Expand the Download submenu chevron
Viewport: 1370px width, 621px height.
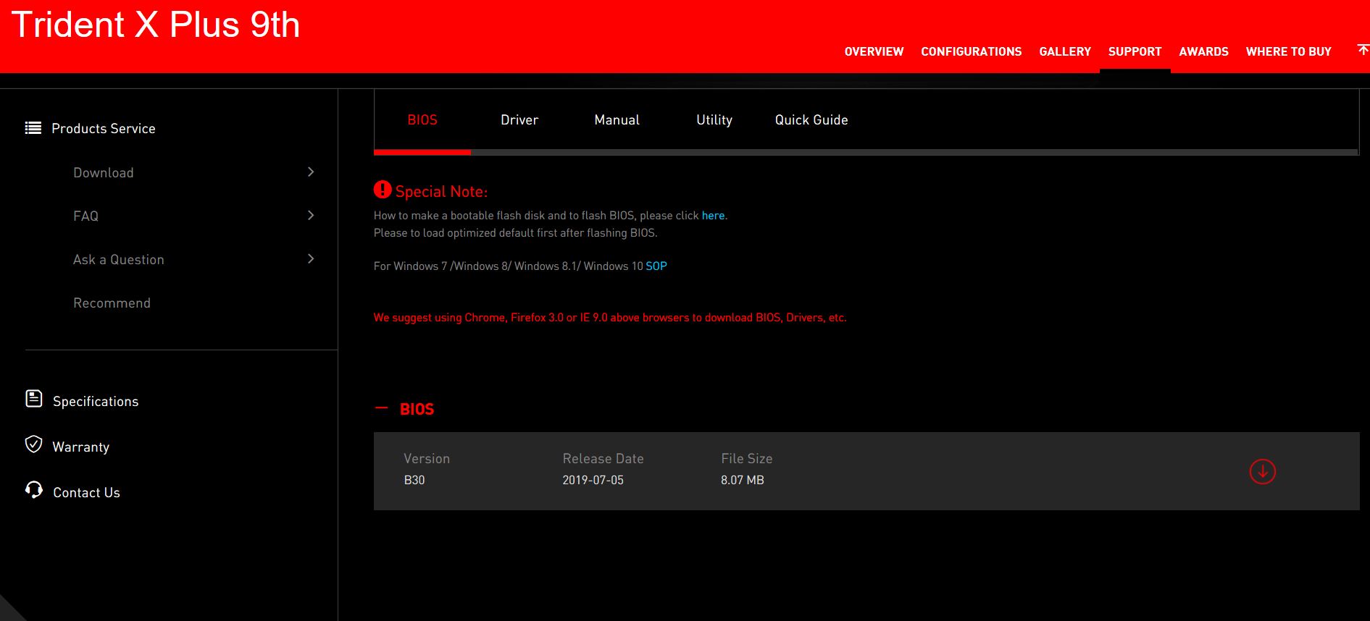(x=311, y=172)
